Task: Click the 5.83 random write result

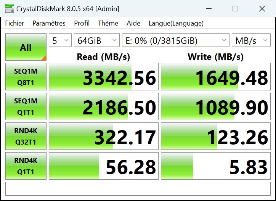Action: tap(216, 166)
